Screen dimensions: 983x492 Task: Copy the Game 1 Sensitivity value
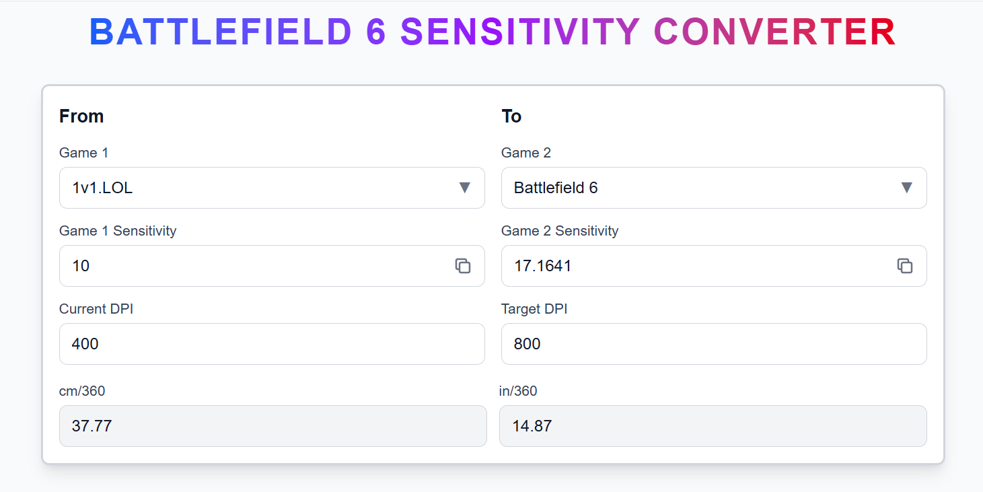pyautogui.click(x=463, y=266)
